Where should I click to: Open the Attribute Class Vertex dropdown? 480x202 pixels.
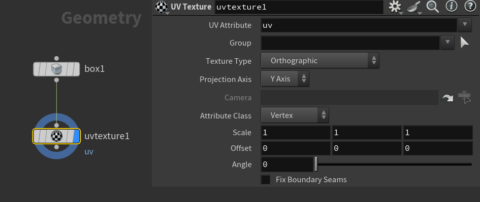click(x=295, y=115)
